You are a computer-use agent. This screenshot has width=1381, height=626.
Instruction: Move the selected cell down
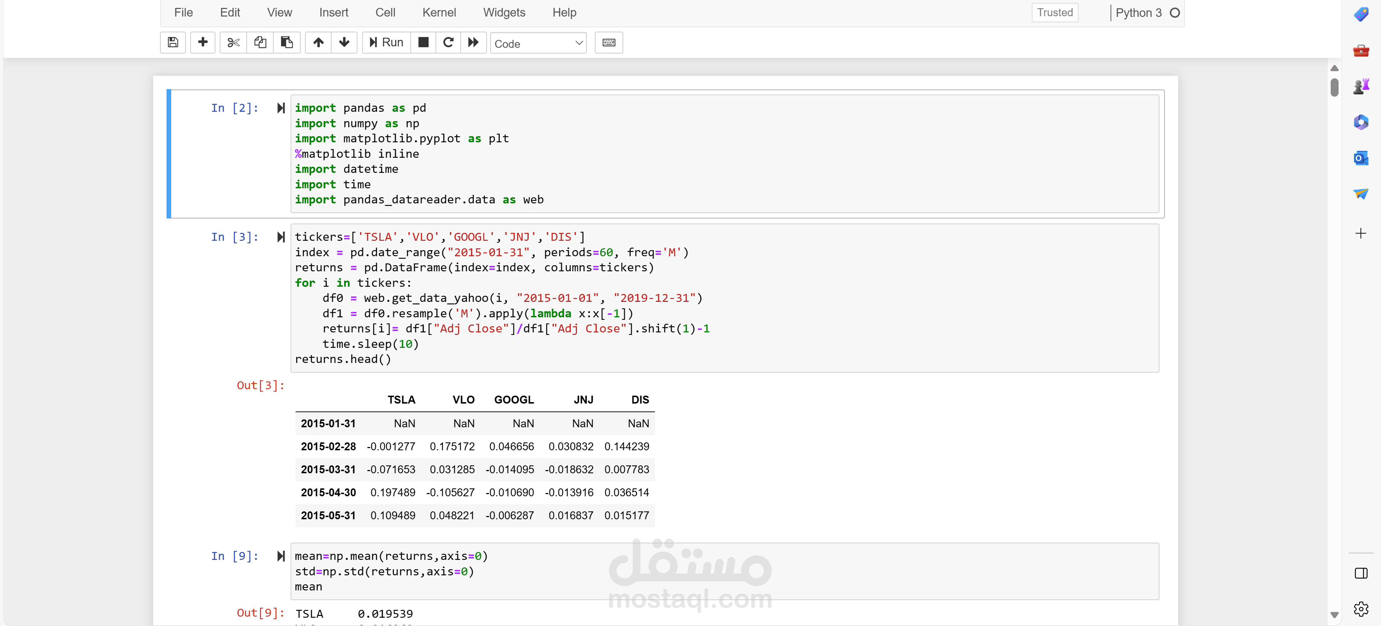(x=344, y=42)
